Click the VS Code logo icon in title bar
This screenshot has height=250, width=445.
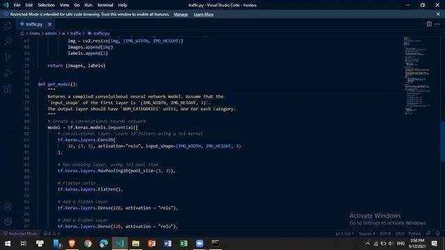[x=6, y=5]
